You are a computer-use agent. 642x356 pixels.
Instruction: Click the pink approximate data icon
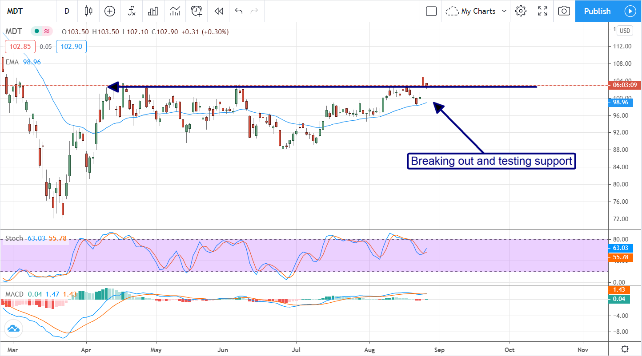pyautogui.click(x=46, y=32)
